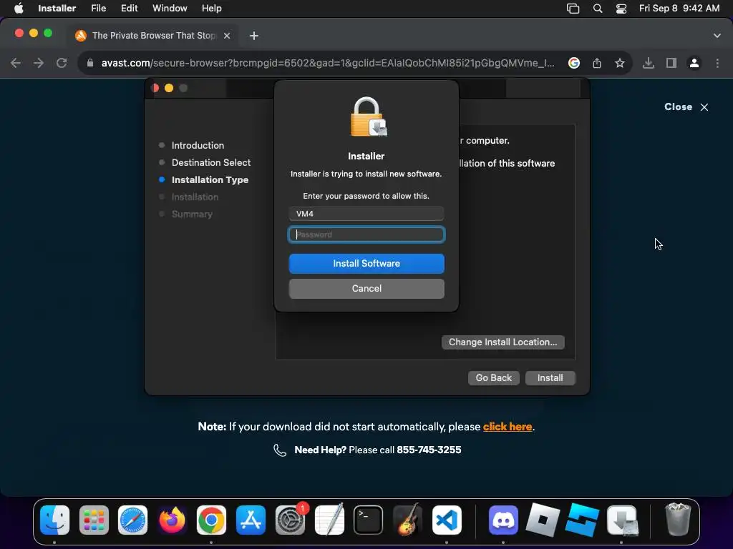Open System Settings in the dock
This screenshot has height=549, width=733.
coord(290,520)
